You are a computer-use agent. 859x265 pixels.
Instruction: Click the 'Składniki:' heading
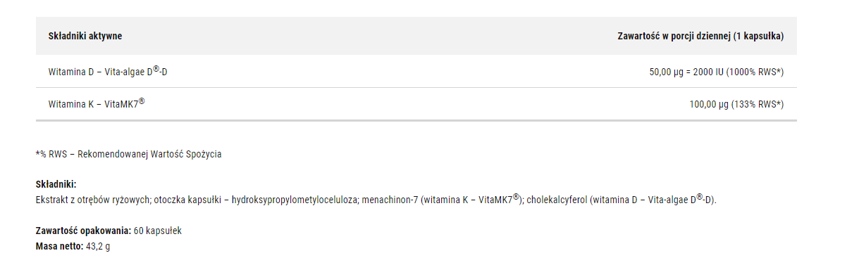click(x=56, y=185)
